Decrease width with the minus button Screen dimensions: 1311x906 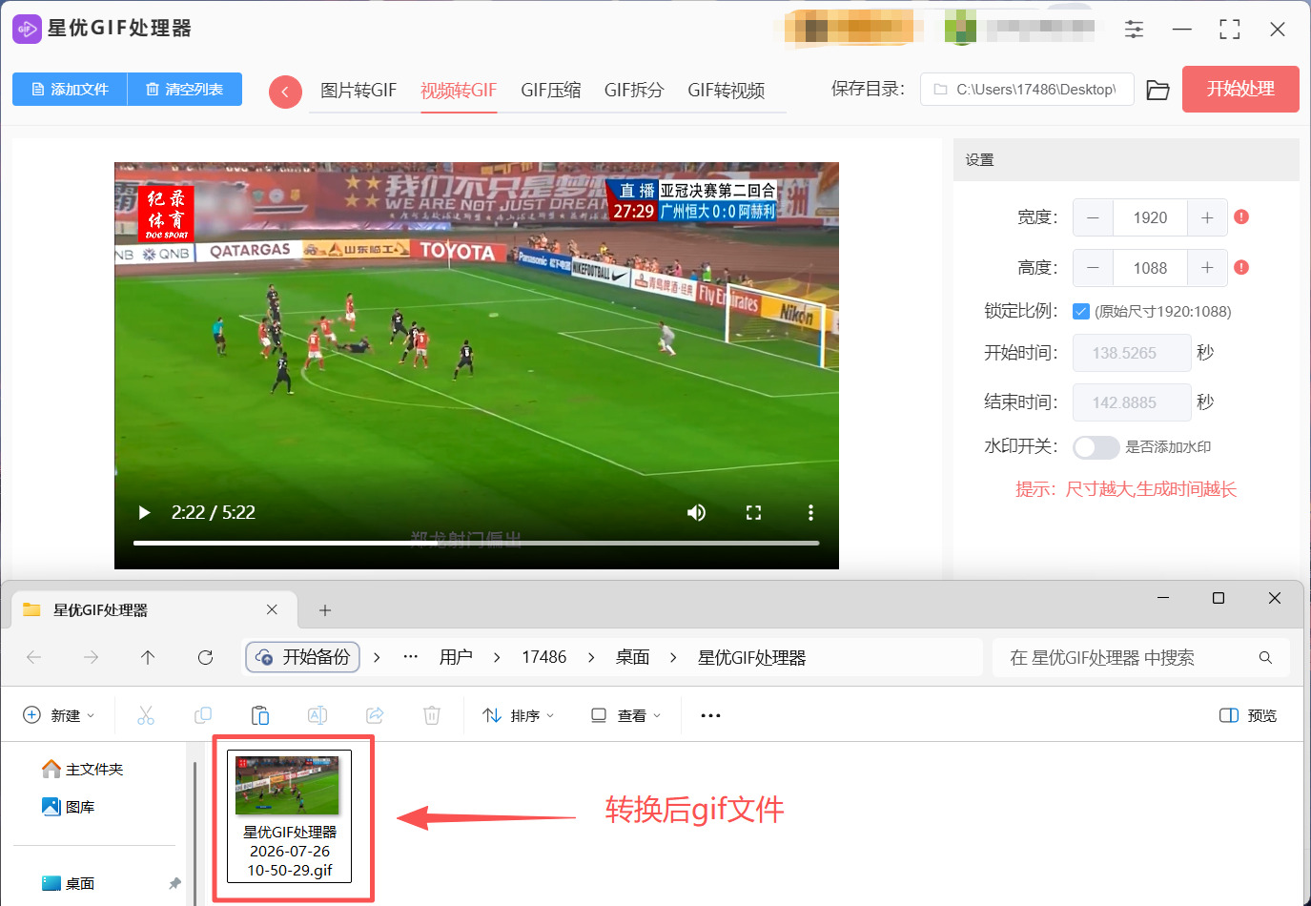click(1093, 217)
